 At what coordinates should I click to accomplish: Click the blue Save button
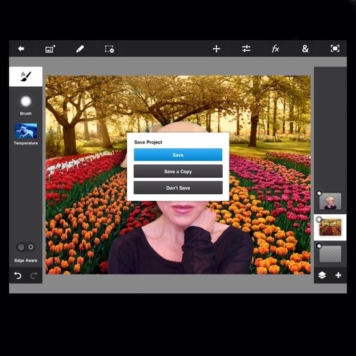pyautogui.click(x=178, y=155)
